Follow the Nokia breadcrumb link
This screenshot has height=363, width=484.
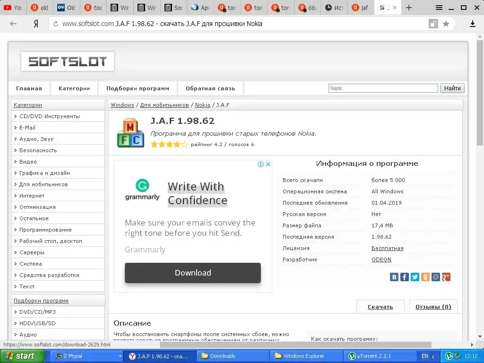pyautogui.click(x=202, y=105)
